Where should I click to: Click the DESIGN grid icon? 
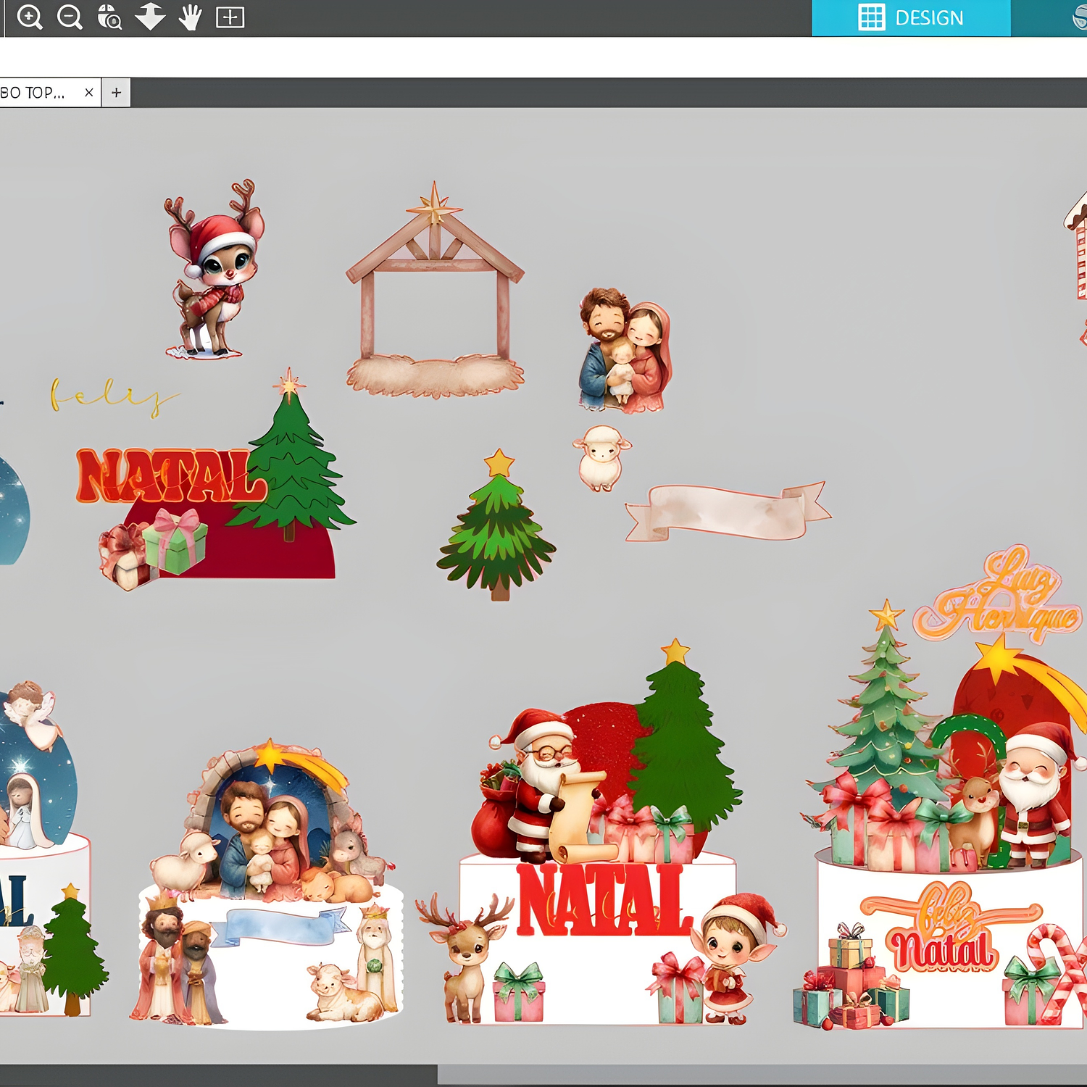(x=870, y=17)
